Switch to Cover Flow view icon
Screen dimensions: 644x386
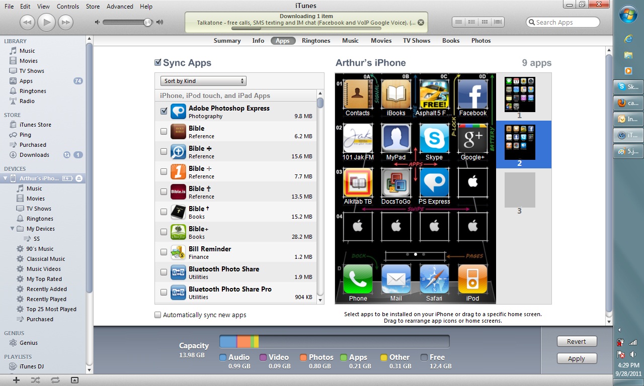click(x=498, y=22)
